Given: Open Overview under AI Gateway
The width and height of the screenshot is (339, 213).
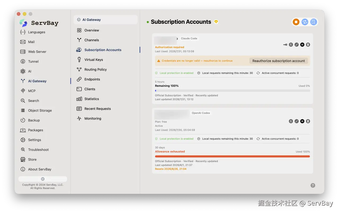Looking at the screenshot, I should tap(92, 30).
